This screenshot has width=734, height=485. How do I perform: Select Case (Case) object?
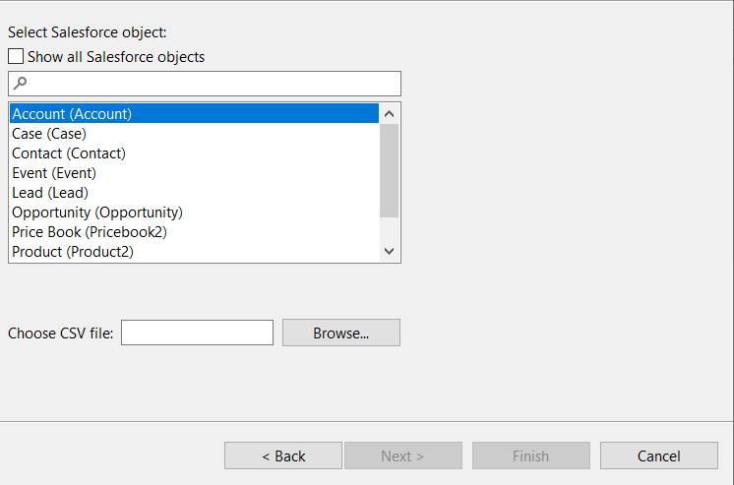49,134
